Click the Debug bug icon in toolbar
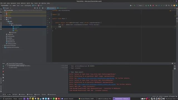 pos(148,6)
